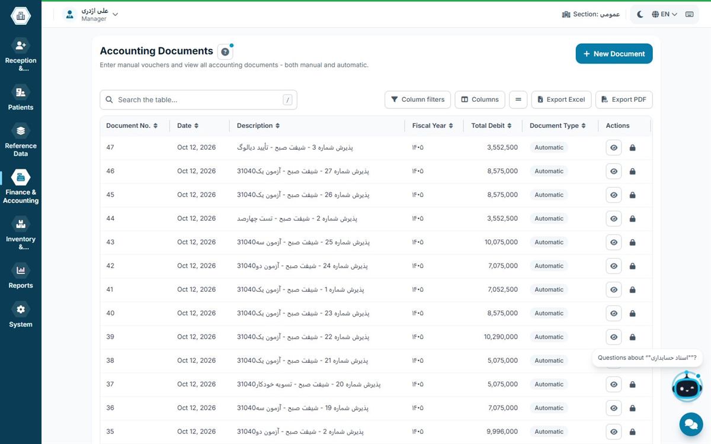View document 37 with the eye icon
Viewport: 711px width, 444px height.
(614, 385)
